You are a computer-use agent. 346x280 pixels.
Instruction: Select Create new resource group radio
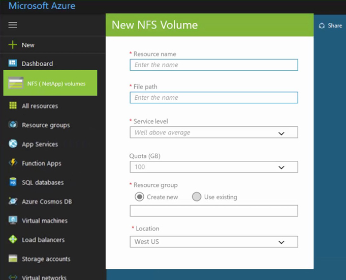coord(139,197)
